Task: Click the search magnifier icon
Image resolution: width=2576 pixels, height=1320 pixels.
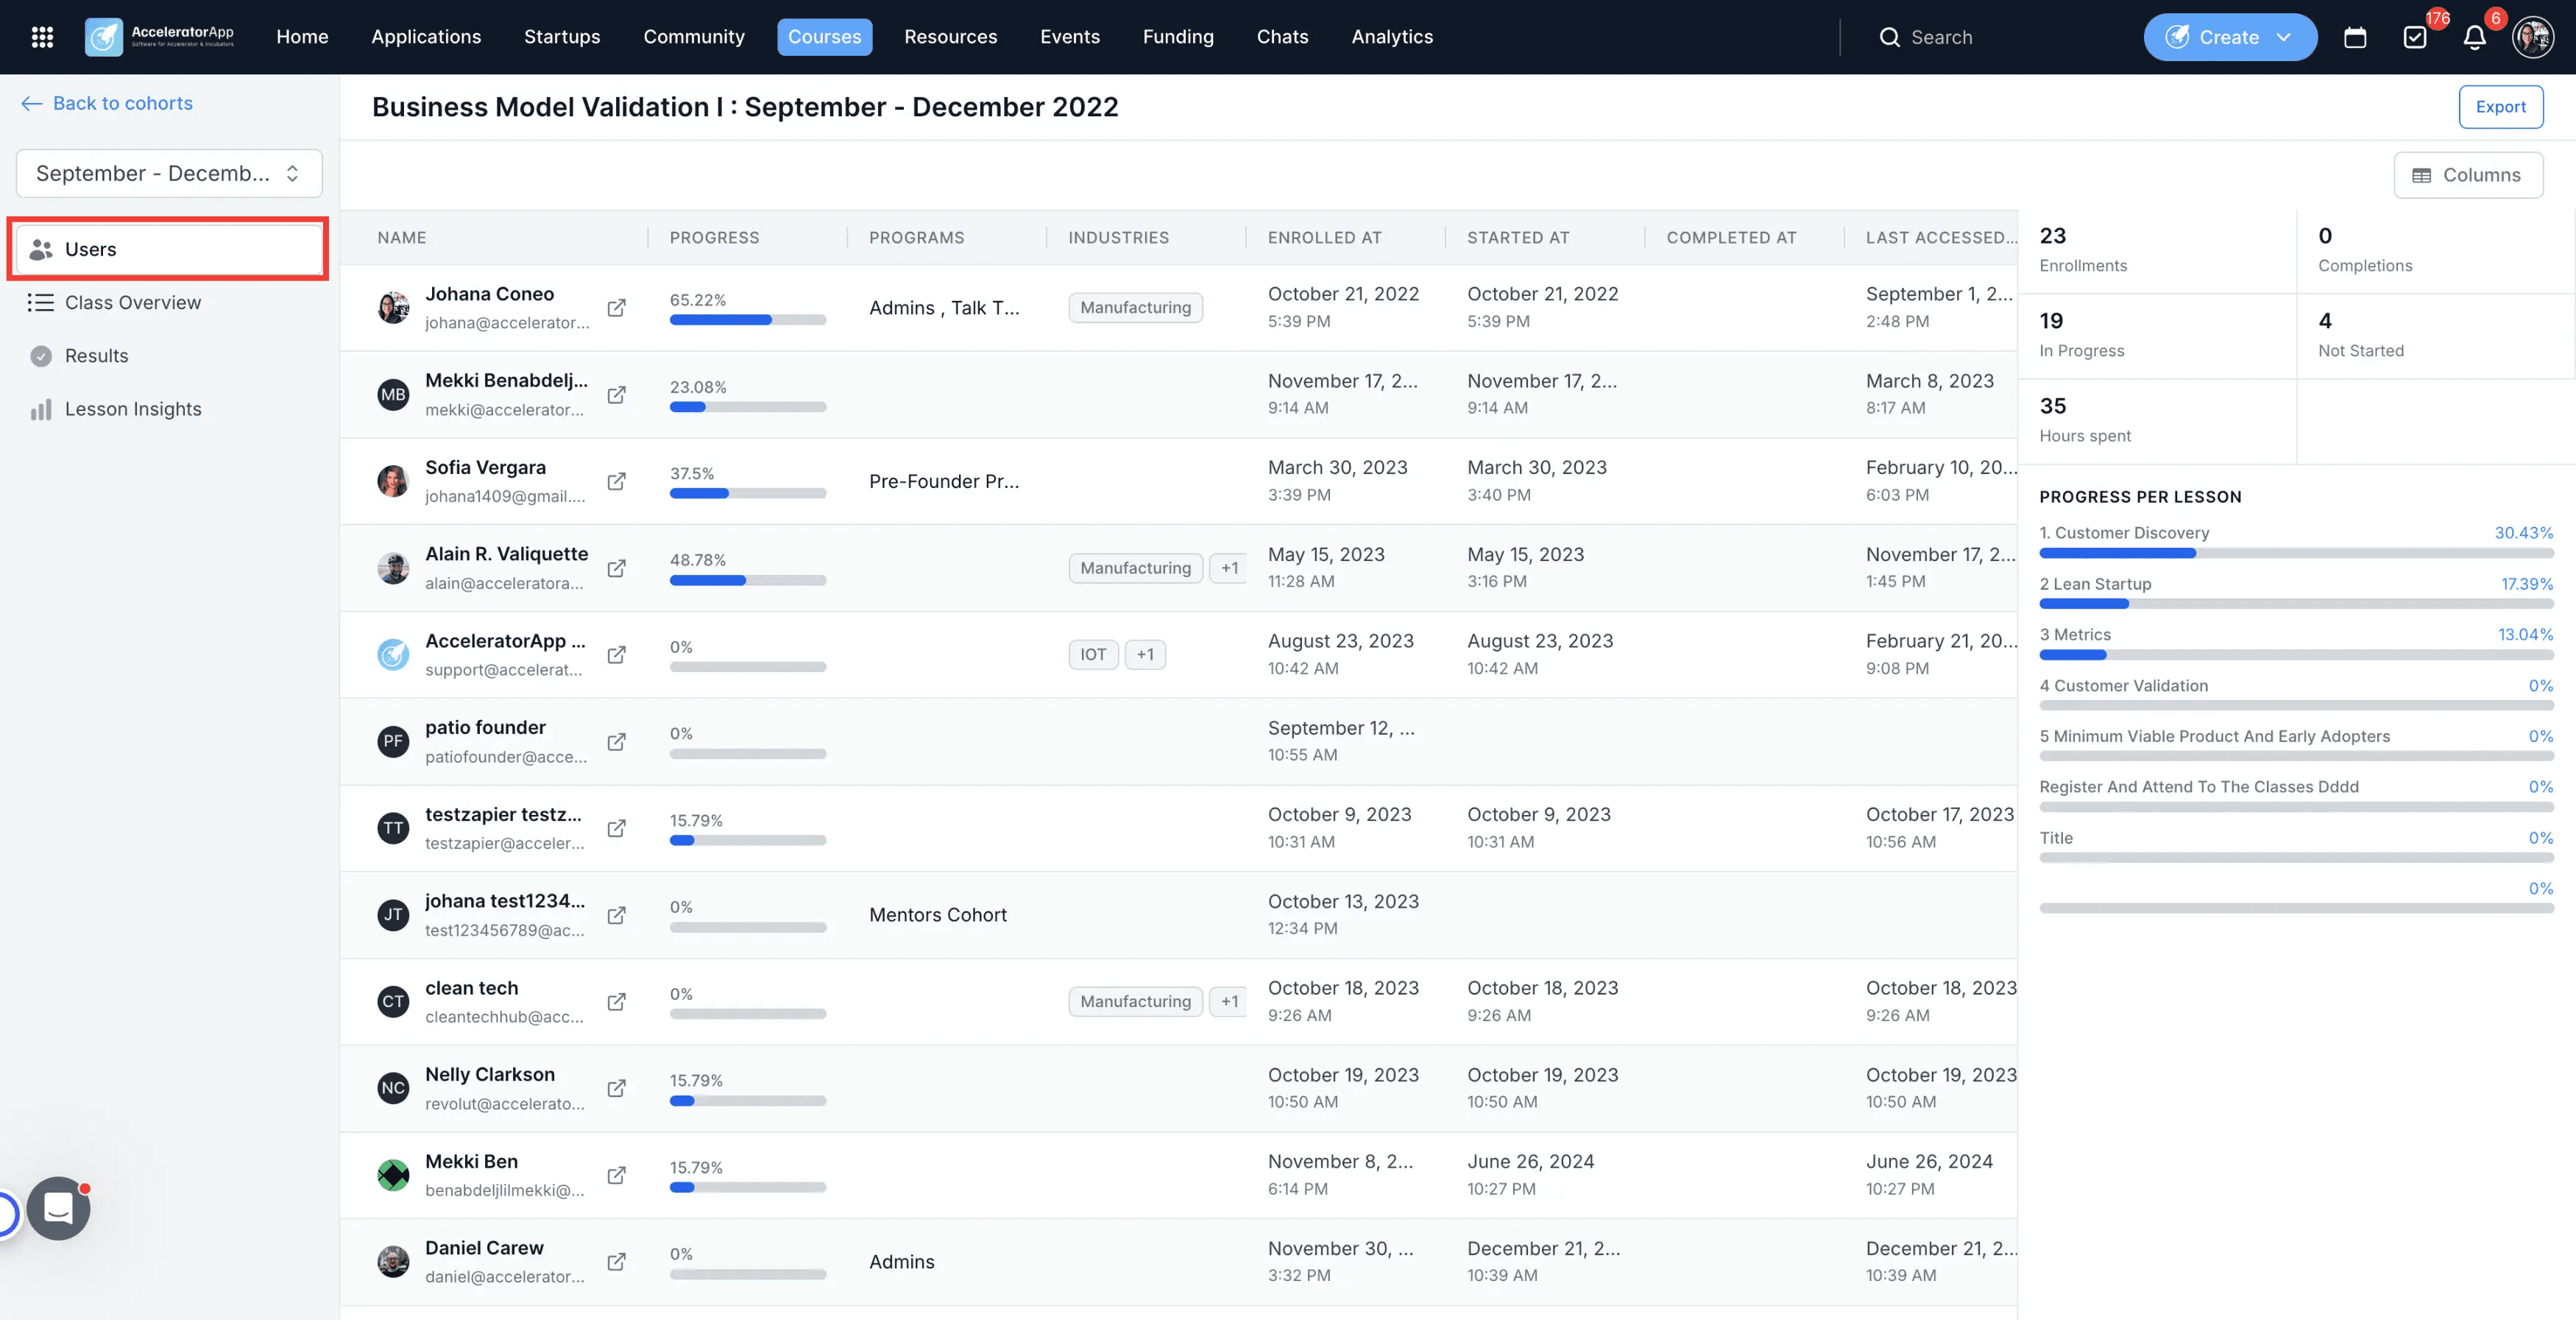Action: click(x=1889, y=37)
